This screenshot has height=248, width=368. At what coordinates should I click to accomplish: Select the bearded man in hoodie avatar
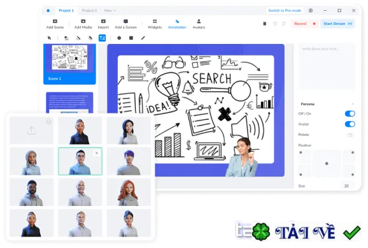(x=31, y=192)
